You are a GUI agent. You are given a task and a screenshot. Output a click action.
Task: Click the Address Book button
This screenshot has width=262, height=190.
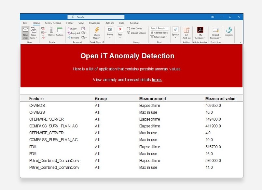(x=159, y=33)
